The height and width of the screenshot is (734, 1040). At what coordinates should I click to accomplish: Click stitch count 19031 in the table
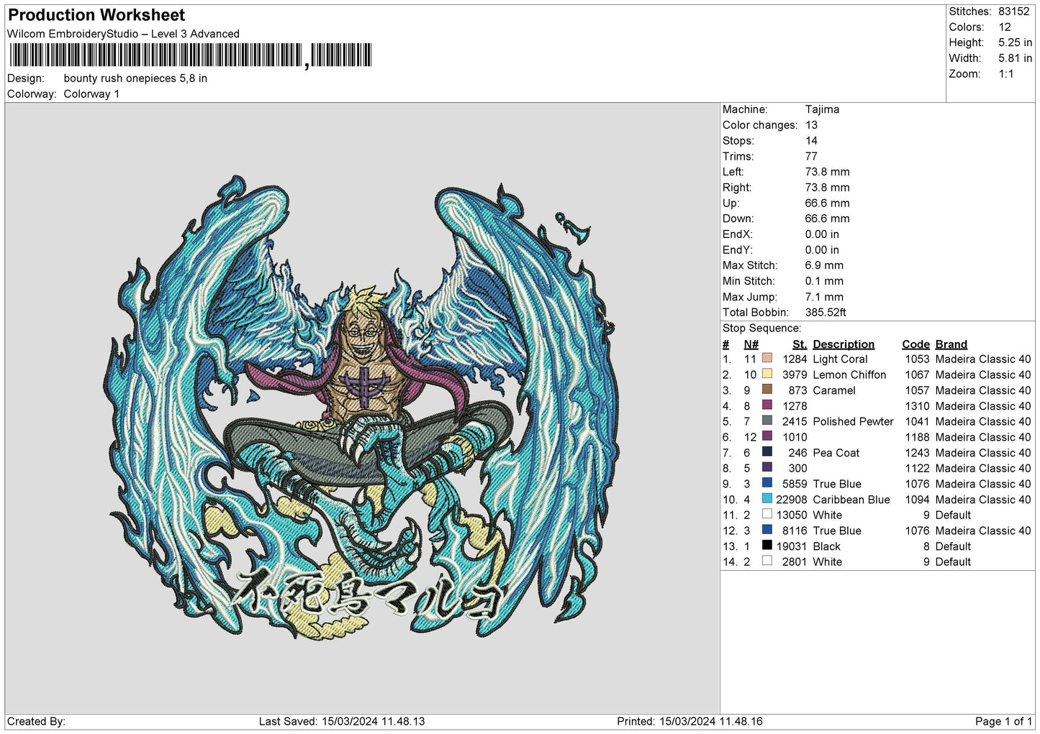[792, 546]
